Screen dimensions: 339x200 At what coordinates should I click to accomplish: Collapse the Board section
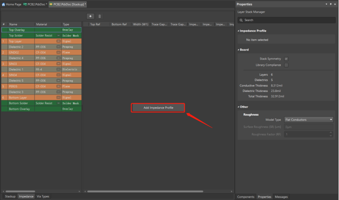click(238, 50)
